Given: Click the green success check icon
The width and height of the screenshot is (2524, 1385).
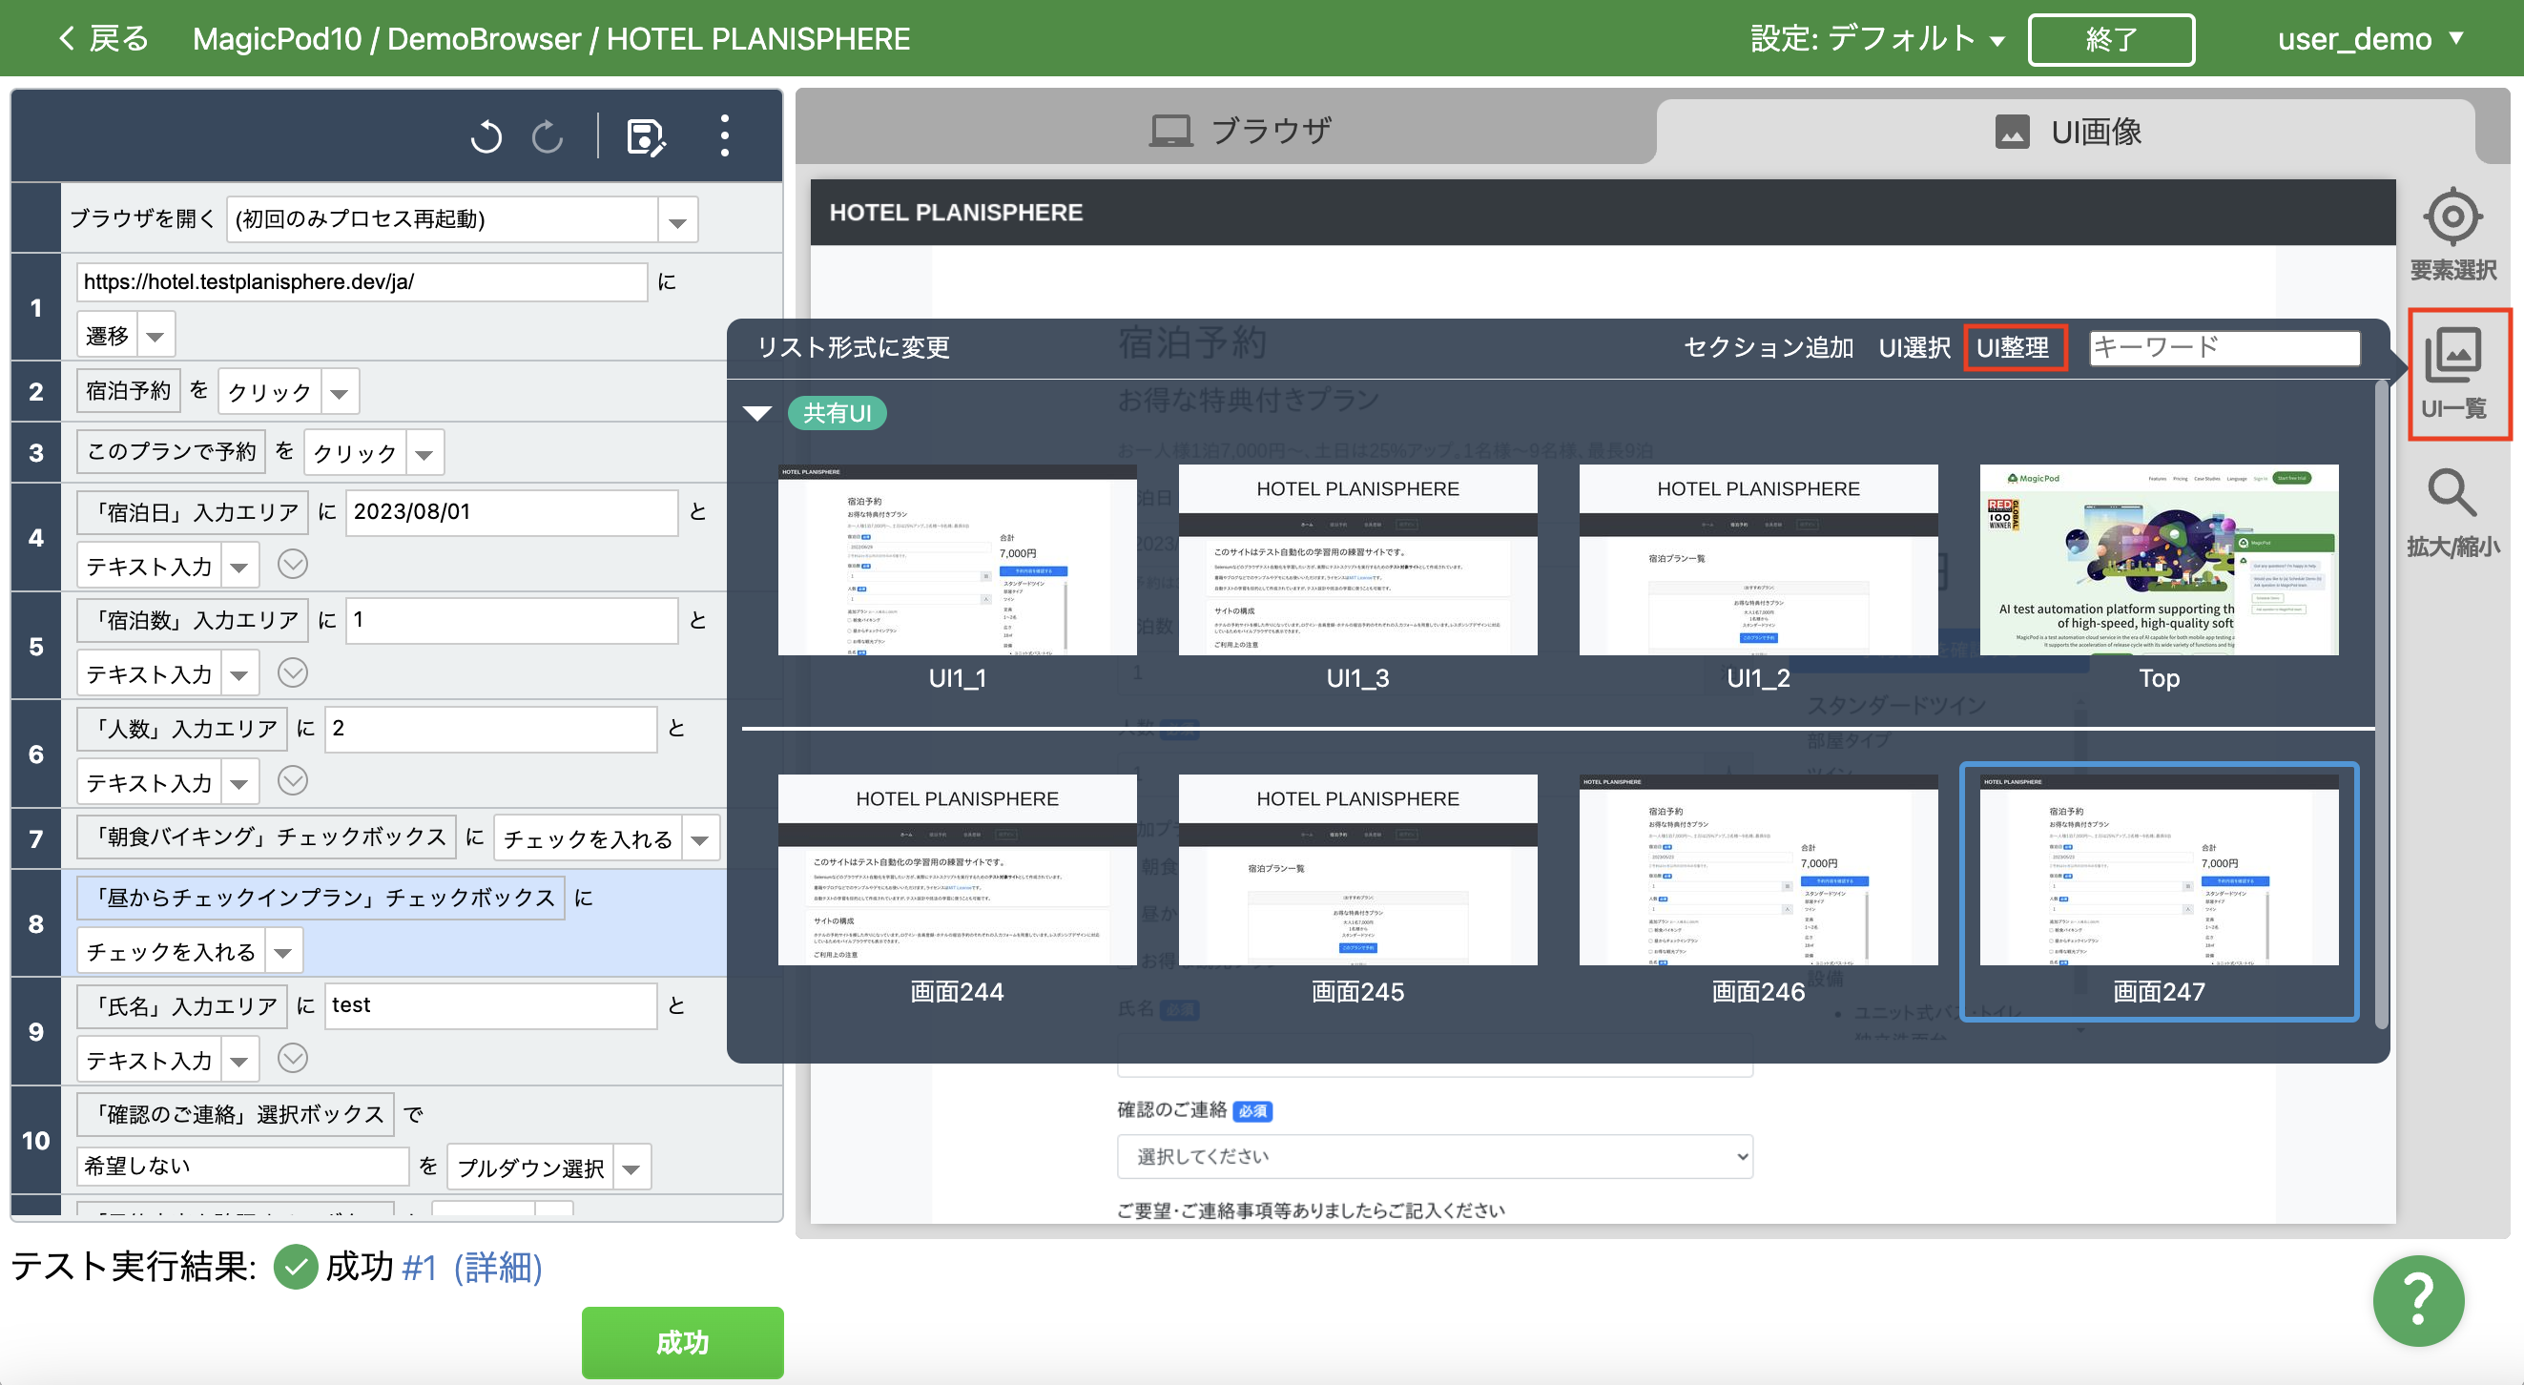Looking at the screenshot, I should point(294,1267).
